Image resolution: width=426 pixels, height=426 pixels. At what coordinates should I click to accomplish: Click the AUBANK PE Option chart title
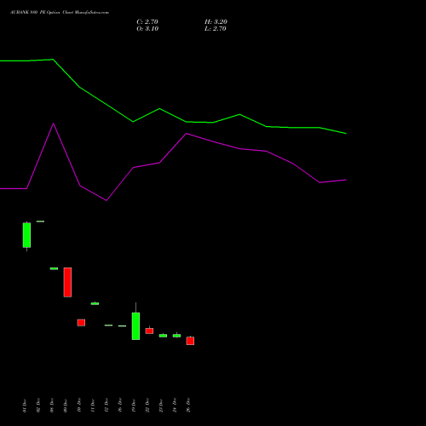[60, 13]
